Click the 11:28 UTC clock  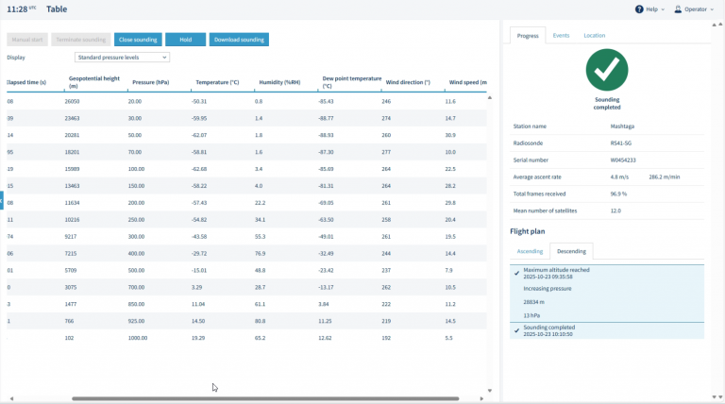22,9
